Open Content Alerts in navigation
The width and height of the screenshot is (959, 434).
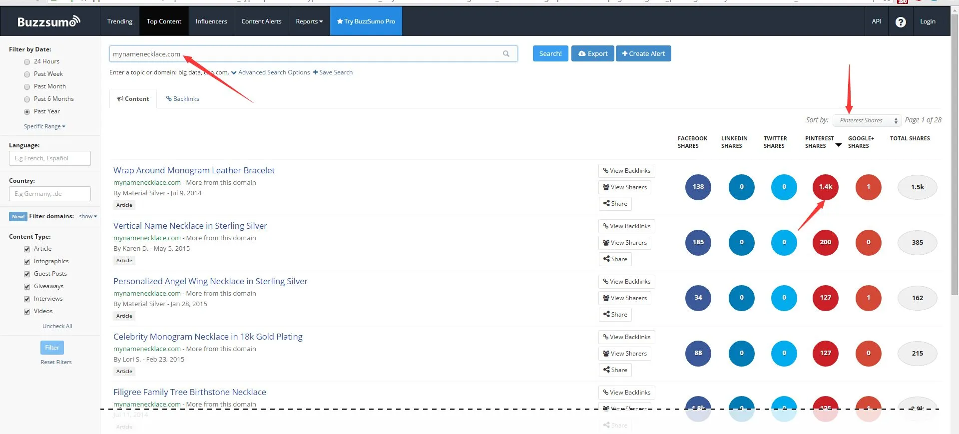[x=261, y=21]
